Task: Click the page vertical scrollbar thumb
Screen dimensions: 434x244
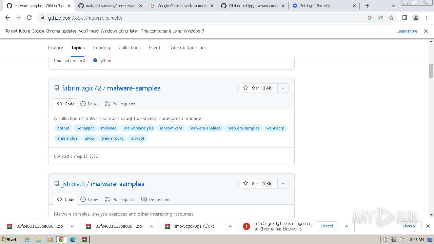Action: 431,71
